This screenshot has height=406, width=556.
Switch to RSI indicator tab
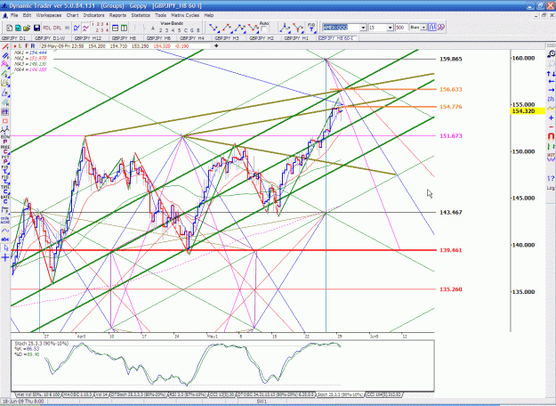[187, 394]
